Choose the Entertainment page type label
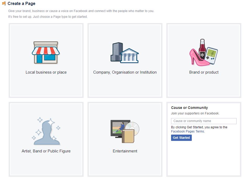 tap(125, 151)
